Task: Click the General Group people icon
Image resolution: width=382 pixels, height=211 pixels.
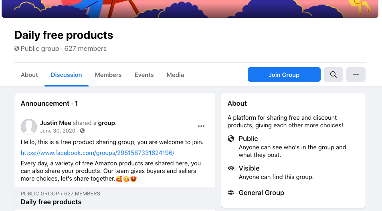Action: click(x=231, y=193)
